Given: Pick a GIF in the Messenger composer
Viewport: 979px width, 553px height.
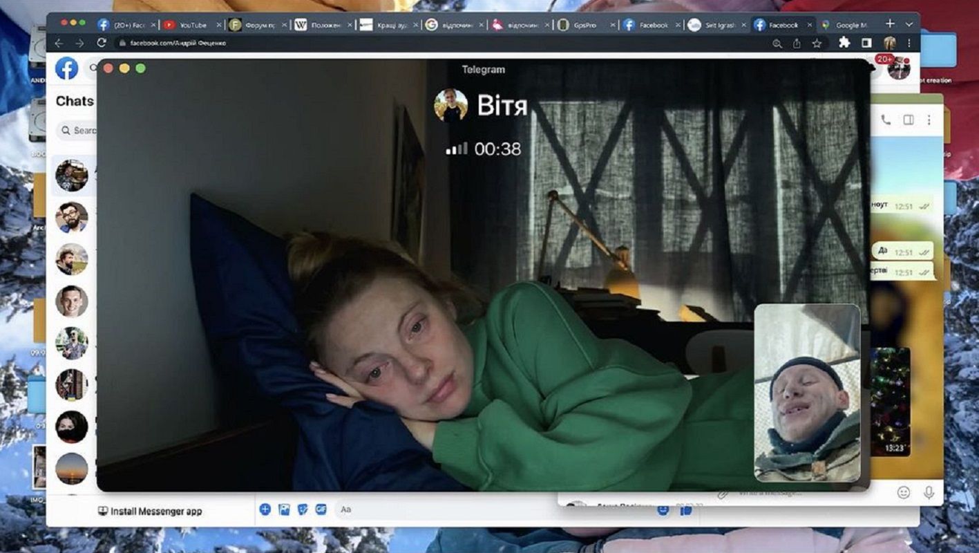Looking at the screenshot, I should [321, 509].
